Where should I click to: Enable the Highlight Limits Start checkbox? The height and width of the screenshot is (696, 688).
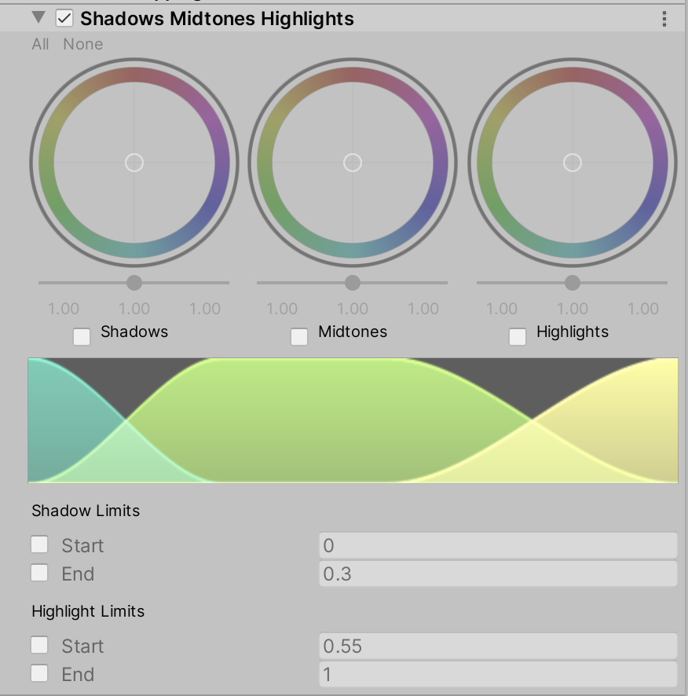coord(39,645)
